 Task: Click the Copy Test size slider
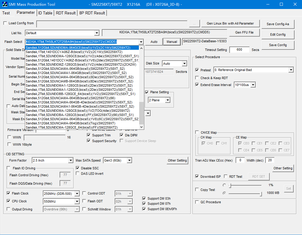245,193
